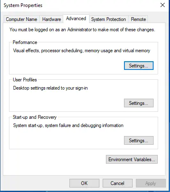This screenshot has height=192, width=170.
Task: Click the greyed-out Apply button
Action: (x=151, y=183)
